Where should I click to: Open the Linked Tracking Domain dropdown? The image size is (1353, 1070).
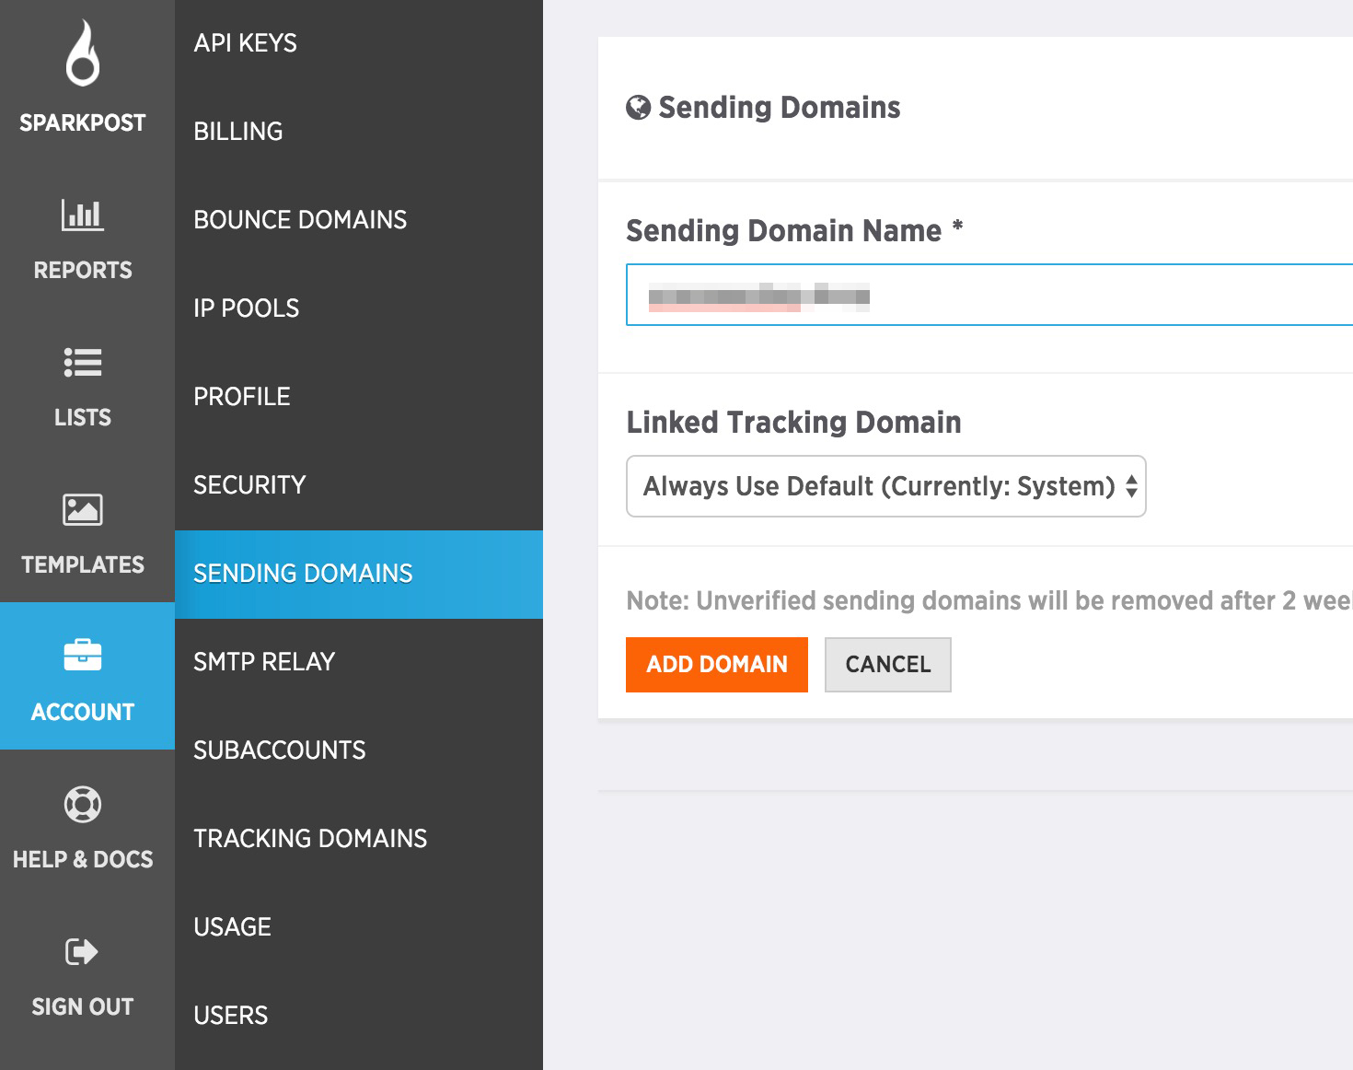point(886,486)
